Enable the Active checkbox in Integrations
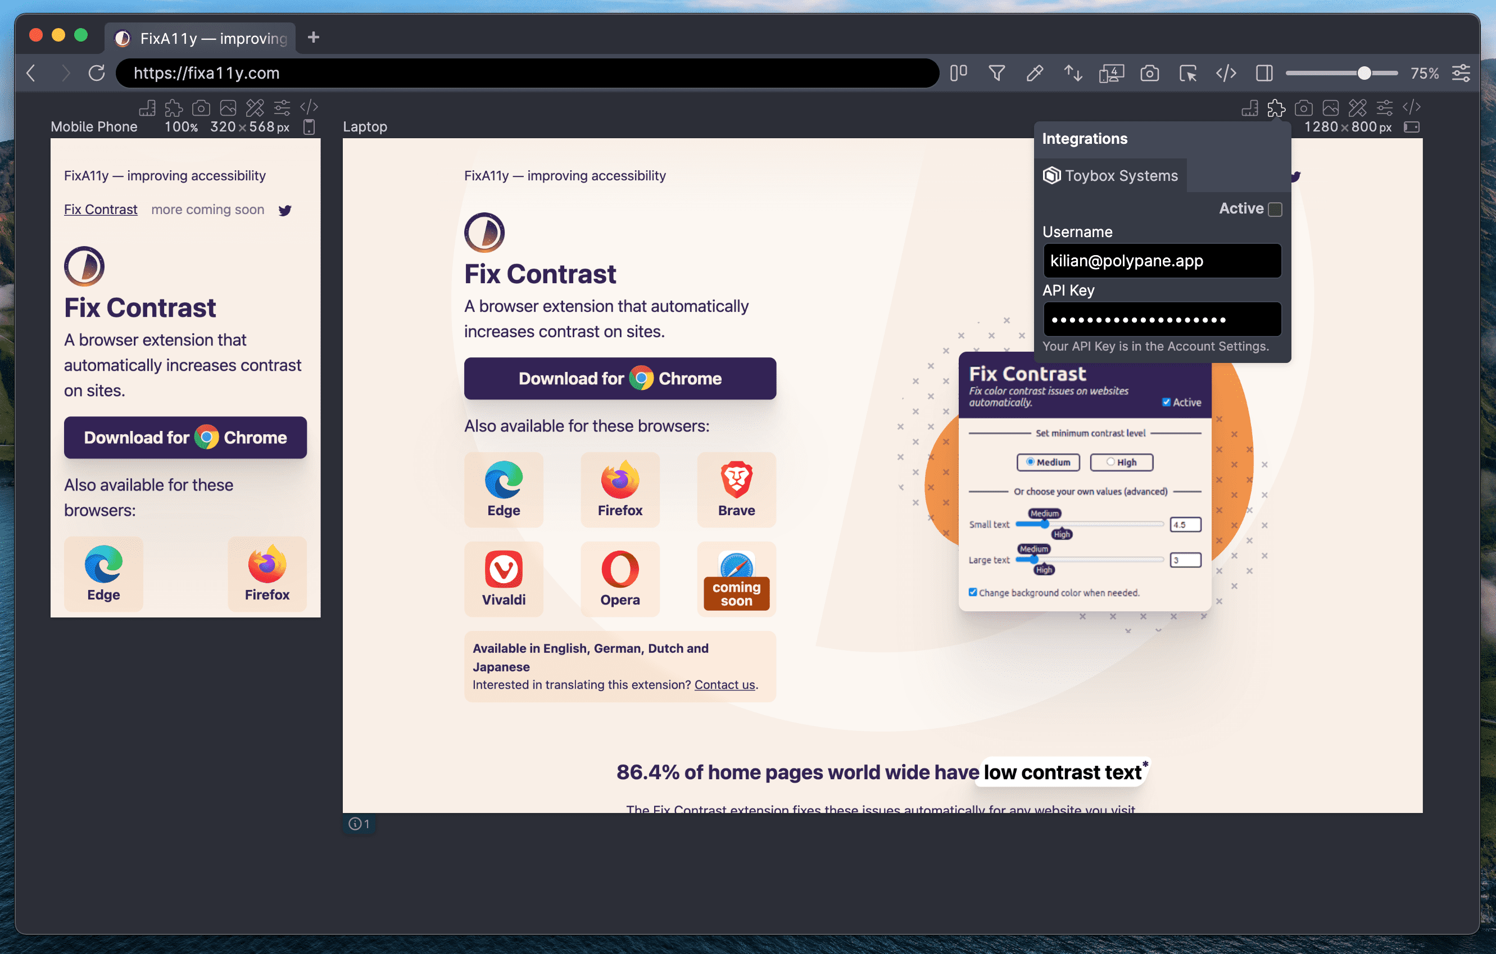The image size is (1496, 954). (1275, 210)
